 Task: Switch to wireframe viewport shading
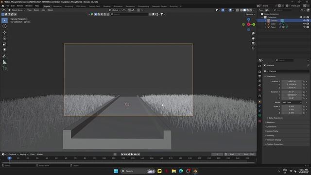click(x=242, y=10)
